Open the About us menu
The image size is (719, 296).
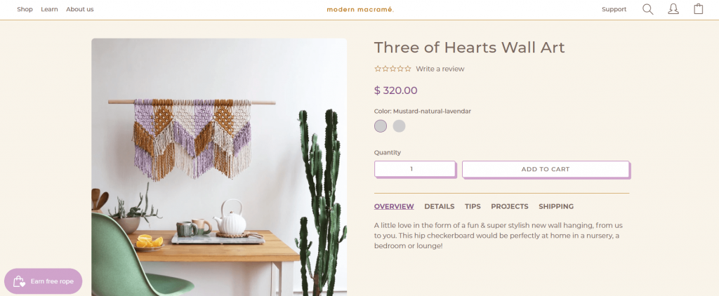click(79, 9)
